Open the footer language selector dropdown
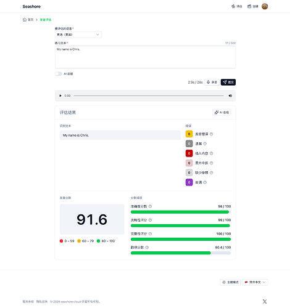 (255, 282)
